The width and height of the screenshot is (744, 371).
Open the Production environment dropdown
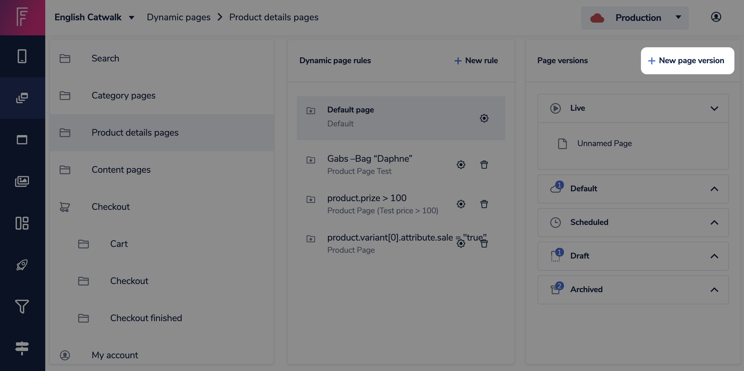coord(635,18)
